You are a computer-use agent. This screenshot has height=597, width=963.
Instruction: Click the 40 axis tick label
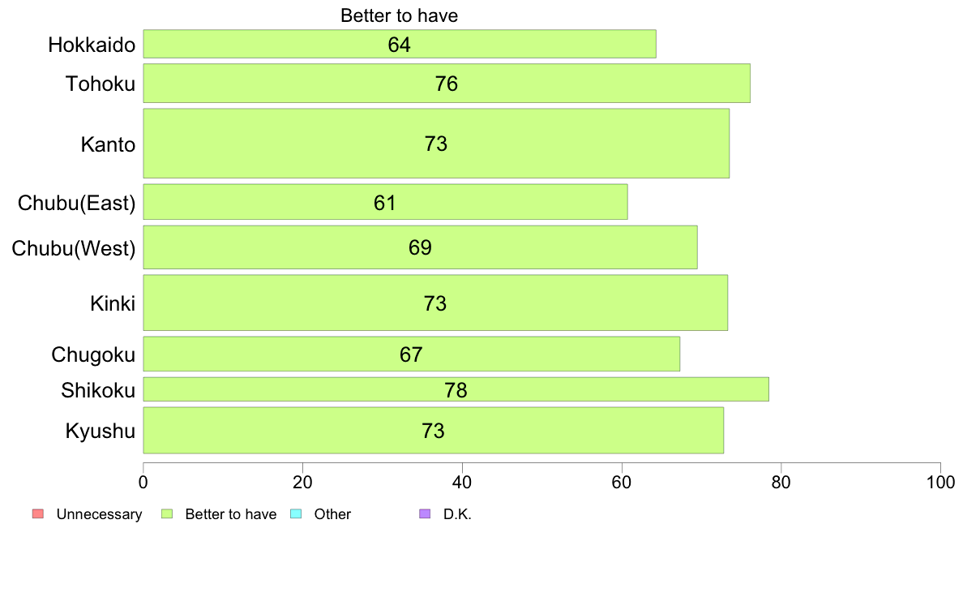pyautogui.click(x=462, y=483)
